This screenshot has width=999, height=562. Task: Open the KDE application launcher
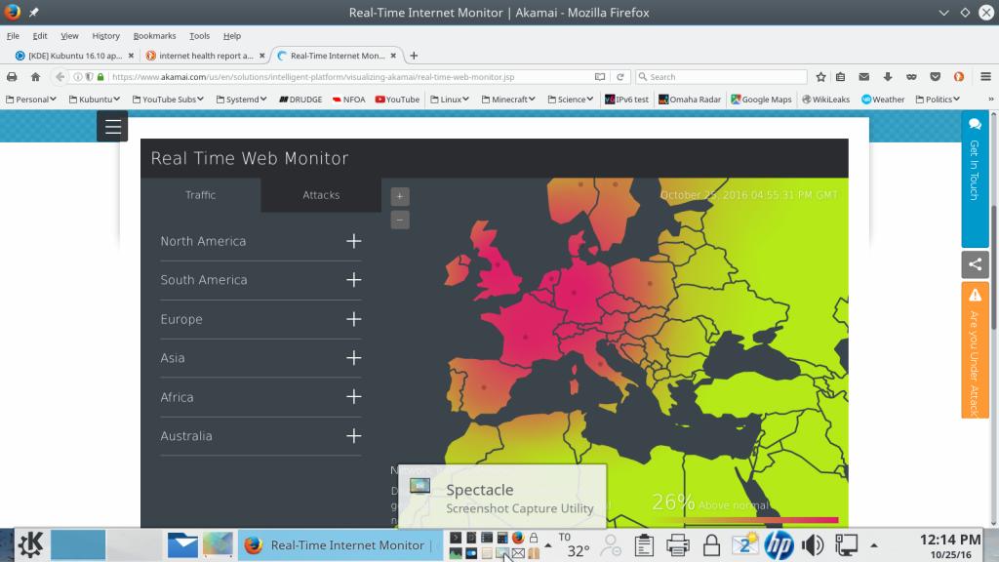click(x=30, y=545)
